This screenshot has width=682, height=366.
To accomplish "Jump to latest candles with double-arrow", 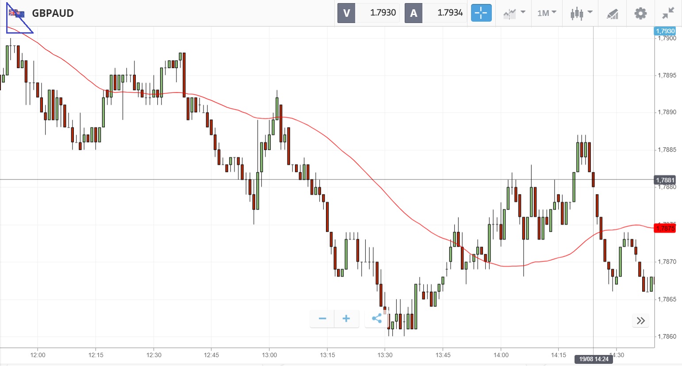I will [x=640, y=320].
